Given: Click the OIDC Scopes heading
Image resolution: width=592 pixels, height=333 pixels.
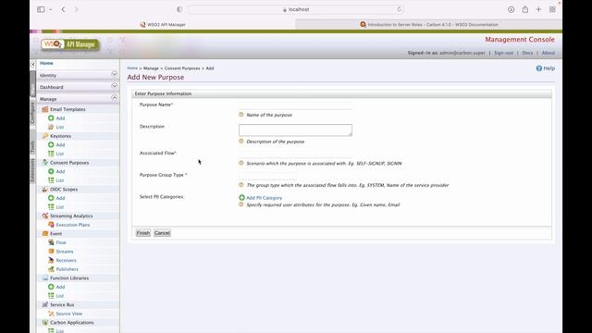Looking at the screenshot, I should [64, 189].
